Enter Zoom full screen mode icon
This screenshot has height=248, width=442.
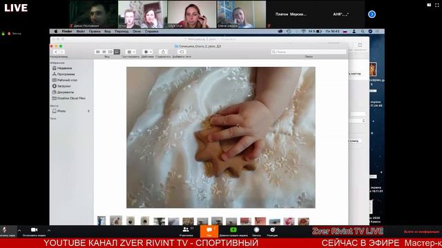(437, 5)
